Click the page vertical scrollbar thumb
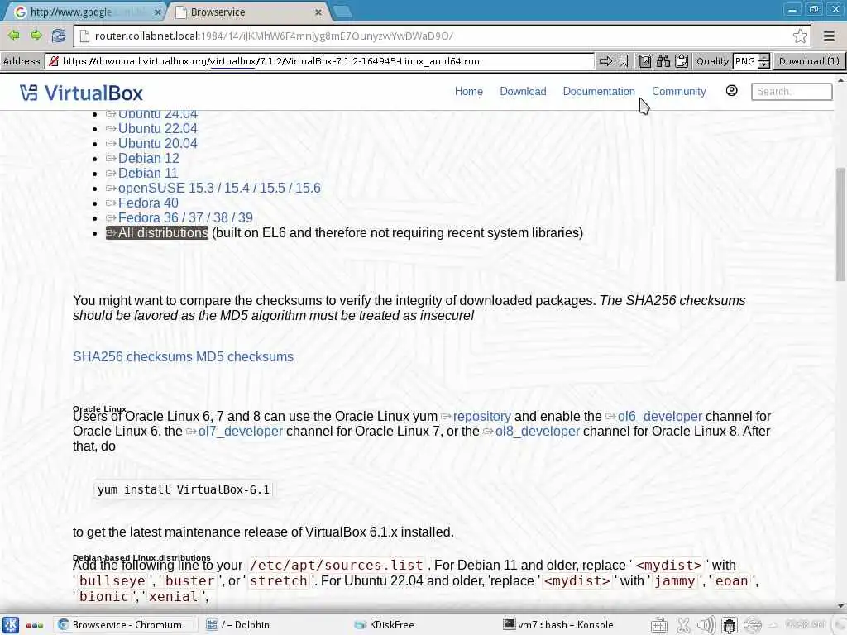This screenshot has height=635, width=847. (840, 224)
